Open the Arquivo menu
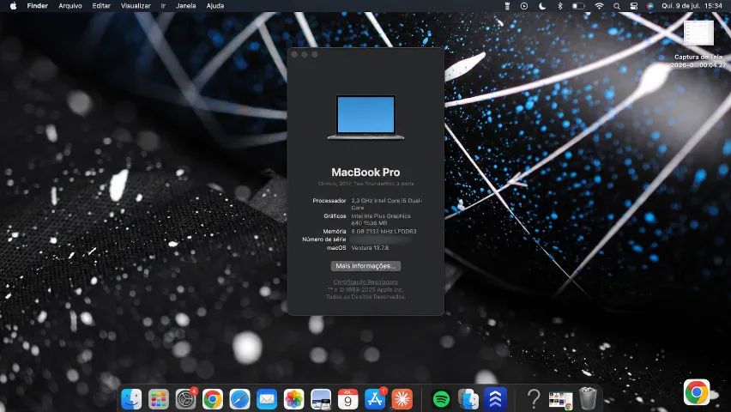 [x=70, y=6]
